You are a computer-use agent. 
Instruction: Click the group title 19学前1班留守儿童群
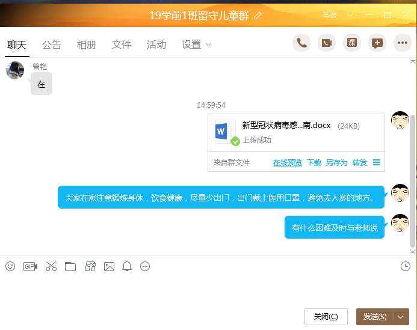(199, 16)
